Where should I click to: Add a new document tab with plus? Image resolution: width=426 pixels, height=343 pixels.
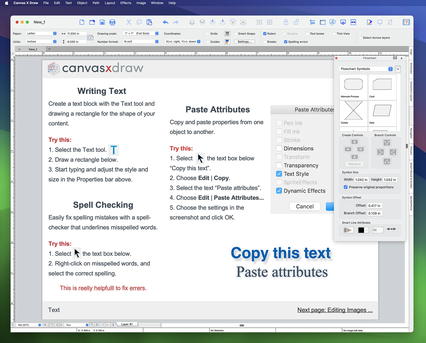pos(49,49)
